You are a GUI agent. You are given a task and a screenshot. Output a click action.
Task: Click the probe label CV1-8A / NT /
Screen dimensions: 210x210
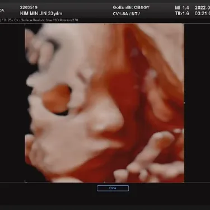[x=126, y=13]
